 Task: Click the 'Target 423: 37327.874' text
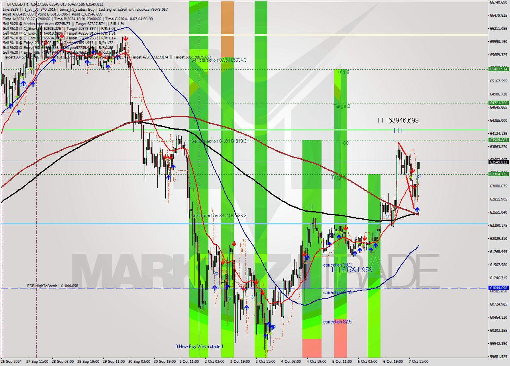tap(149, 57)
